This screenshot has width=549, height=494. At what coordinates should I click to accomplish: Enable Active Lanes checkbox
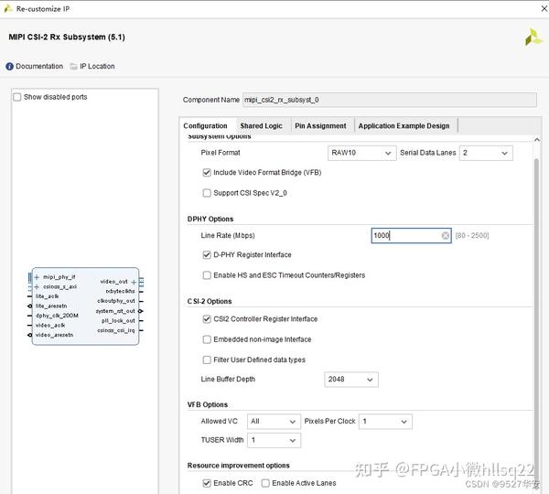click(265, 483)
